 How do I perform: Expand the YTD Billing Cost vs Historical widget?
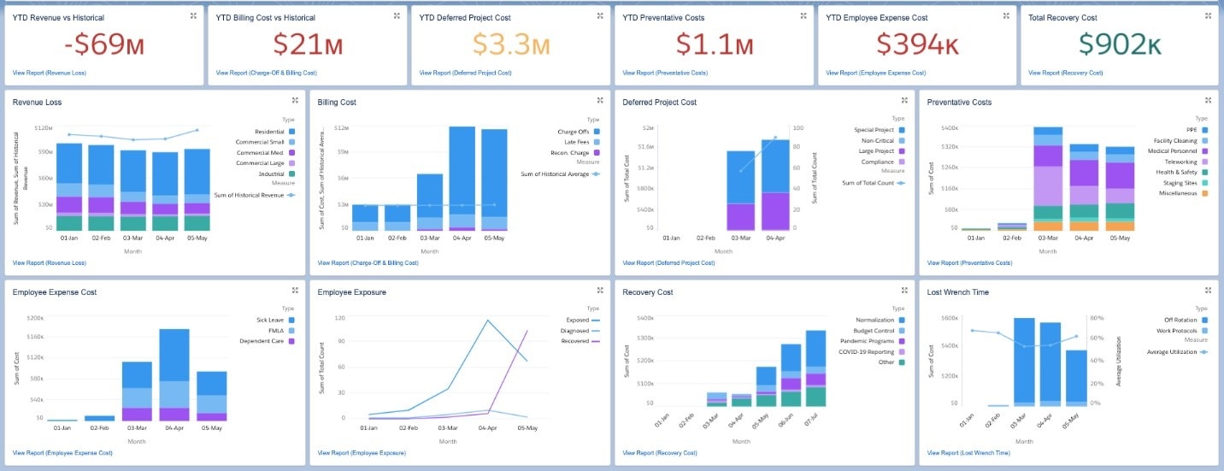pos(397,16)
